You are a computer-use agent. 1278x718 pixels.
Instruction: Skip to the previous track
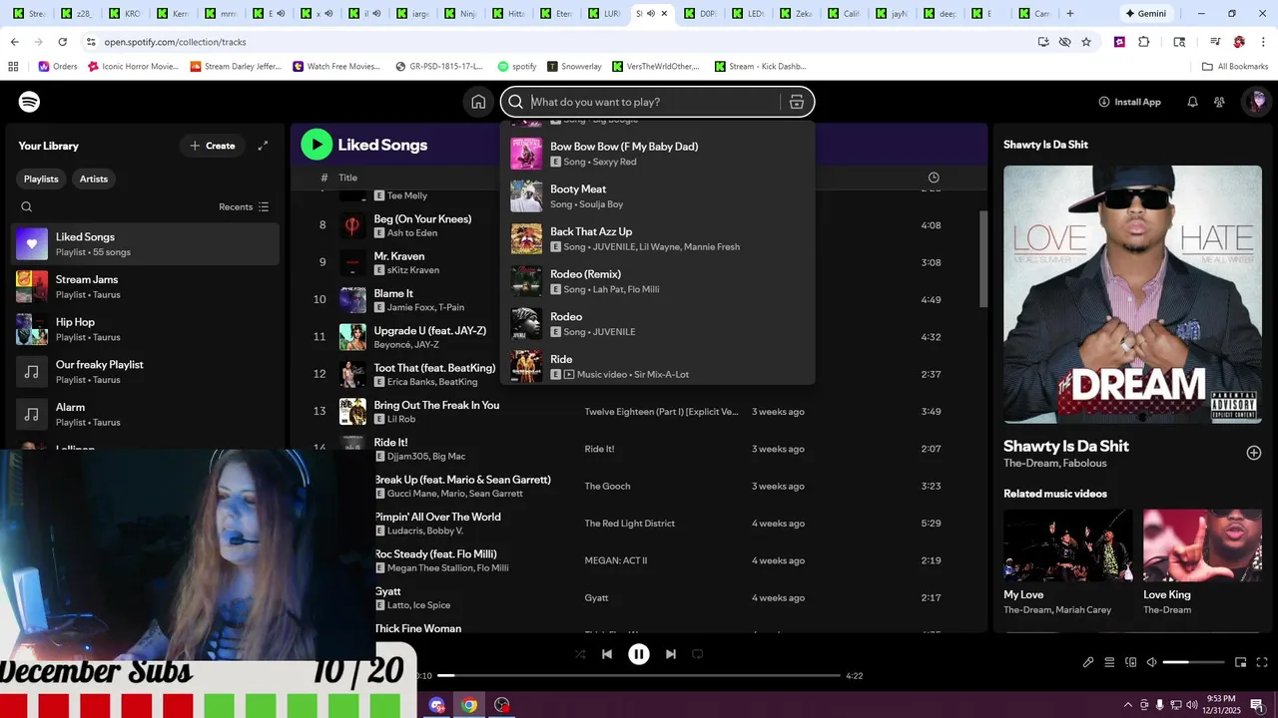[x=607, y=654]
